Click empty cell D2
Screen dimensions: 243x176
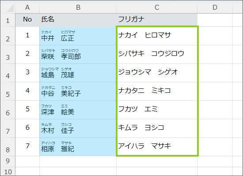tap(215, 36)
